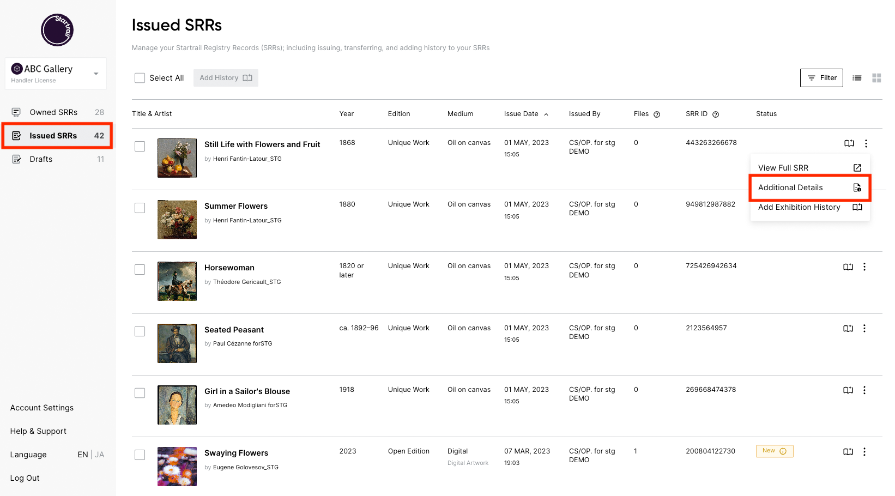Click the Files help icon

[657, 114]
